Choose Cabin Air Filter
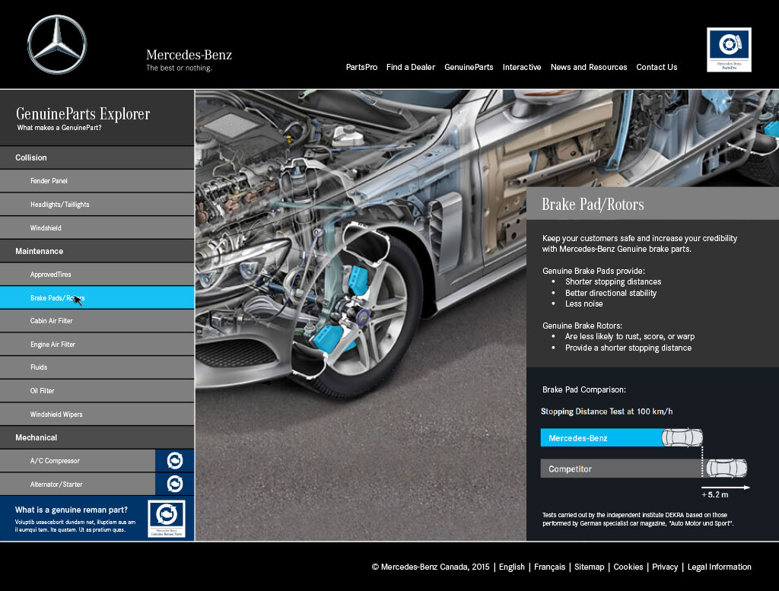Image resolution: width=779 pixels, height=591 pixels. [x=97, y=321]
